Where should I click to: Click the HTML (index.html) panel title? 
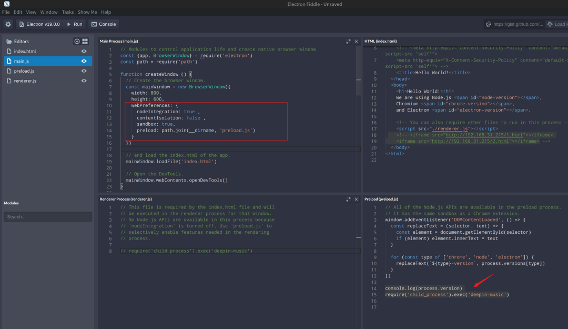380,42
